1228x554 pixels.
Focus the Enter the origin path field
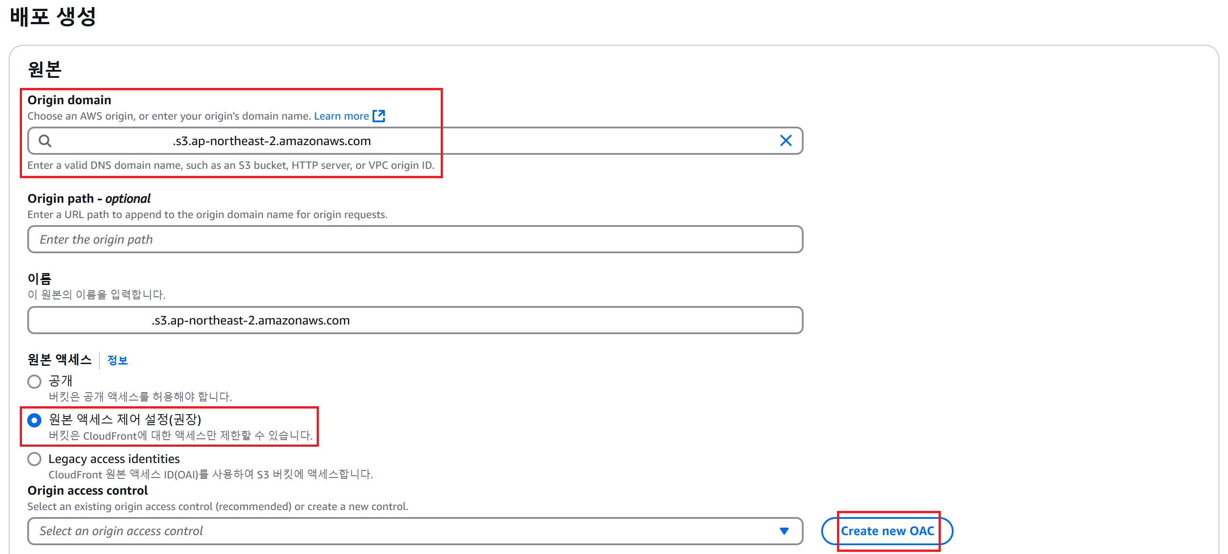click(x=415, y=239)
